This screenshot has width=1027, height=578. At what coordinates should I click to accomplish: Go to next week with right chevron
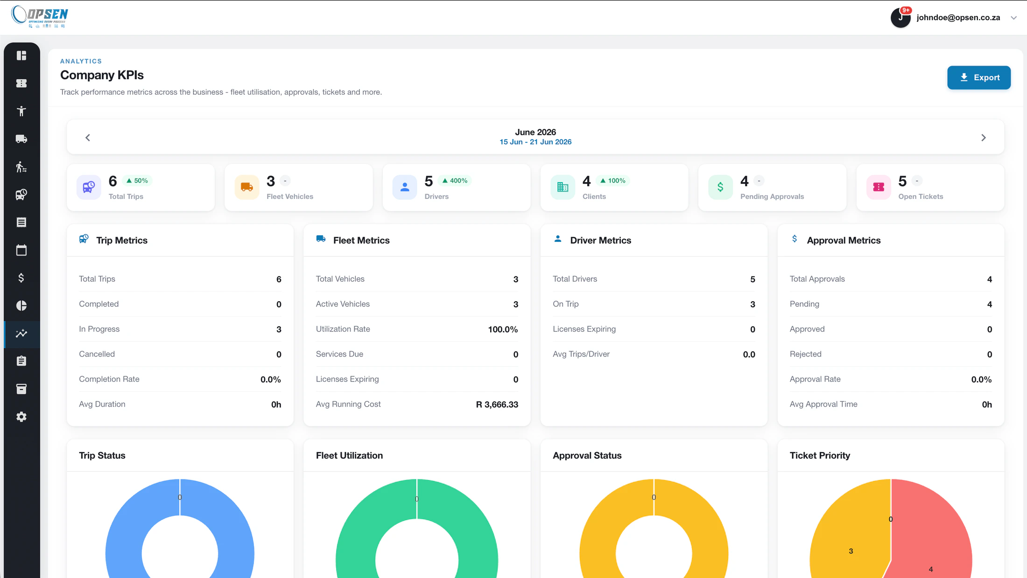[983, 137]
